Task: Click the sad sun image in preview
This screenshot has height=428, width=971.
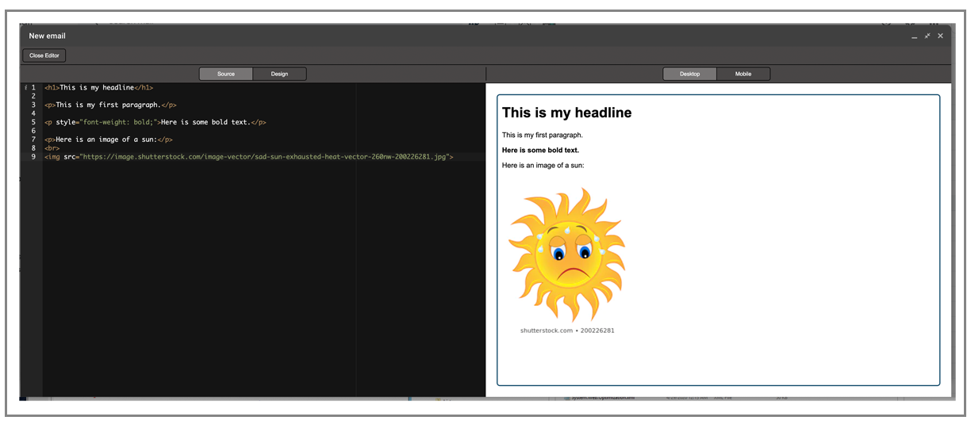Action: [567, 260]
